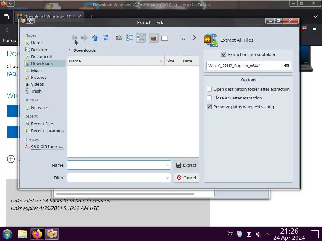
Task: Expand hidden system tray icons
Action: point(267,234)
